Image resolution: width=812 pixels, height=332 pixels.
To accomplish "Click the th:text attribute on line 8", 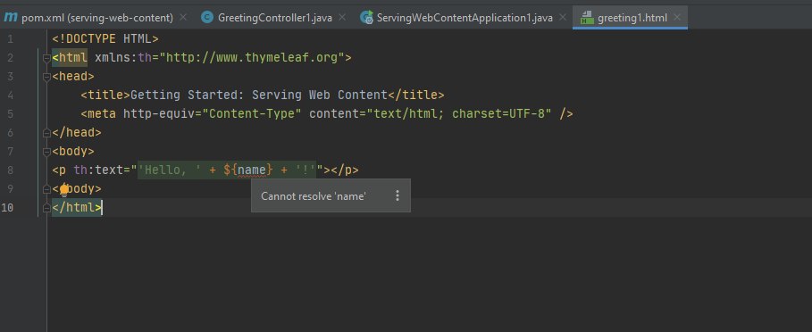I will tap(98, 170).
